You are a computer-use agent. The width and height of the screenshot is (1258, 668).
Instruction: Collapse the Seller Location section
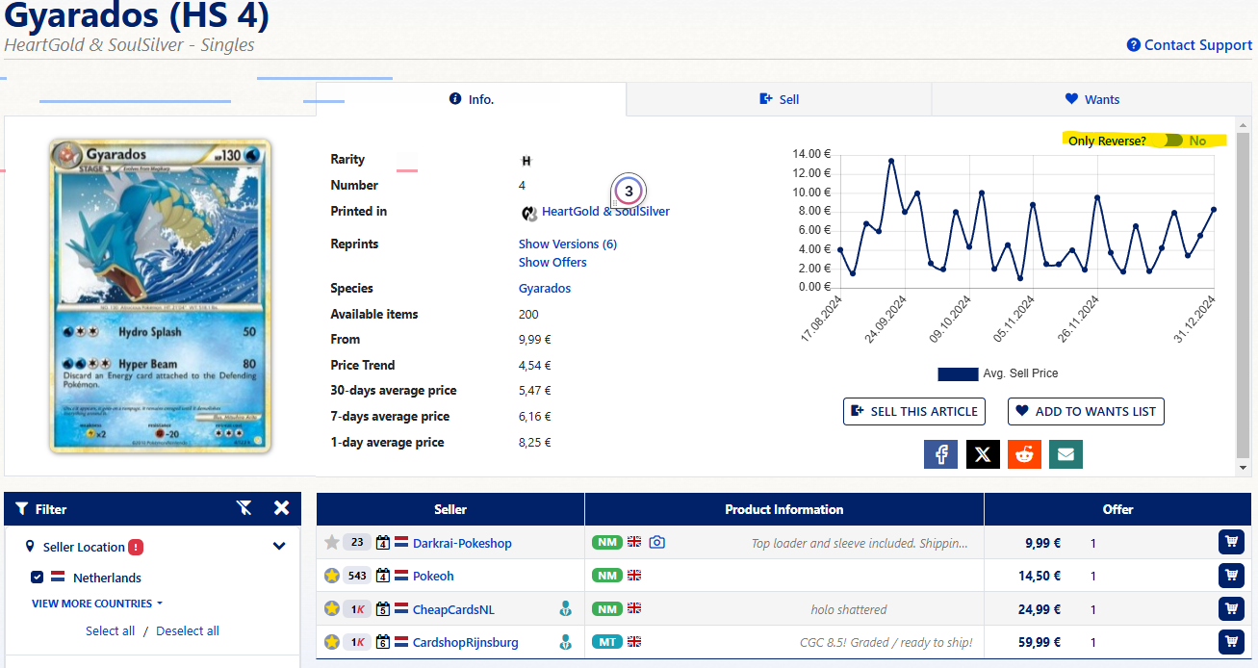click(x=279, y=547)
